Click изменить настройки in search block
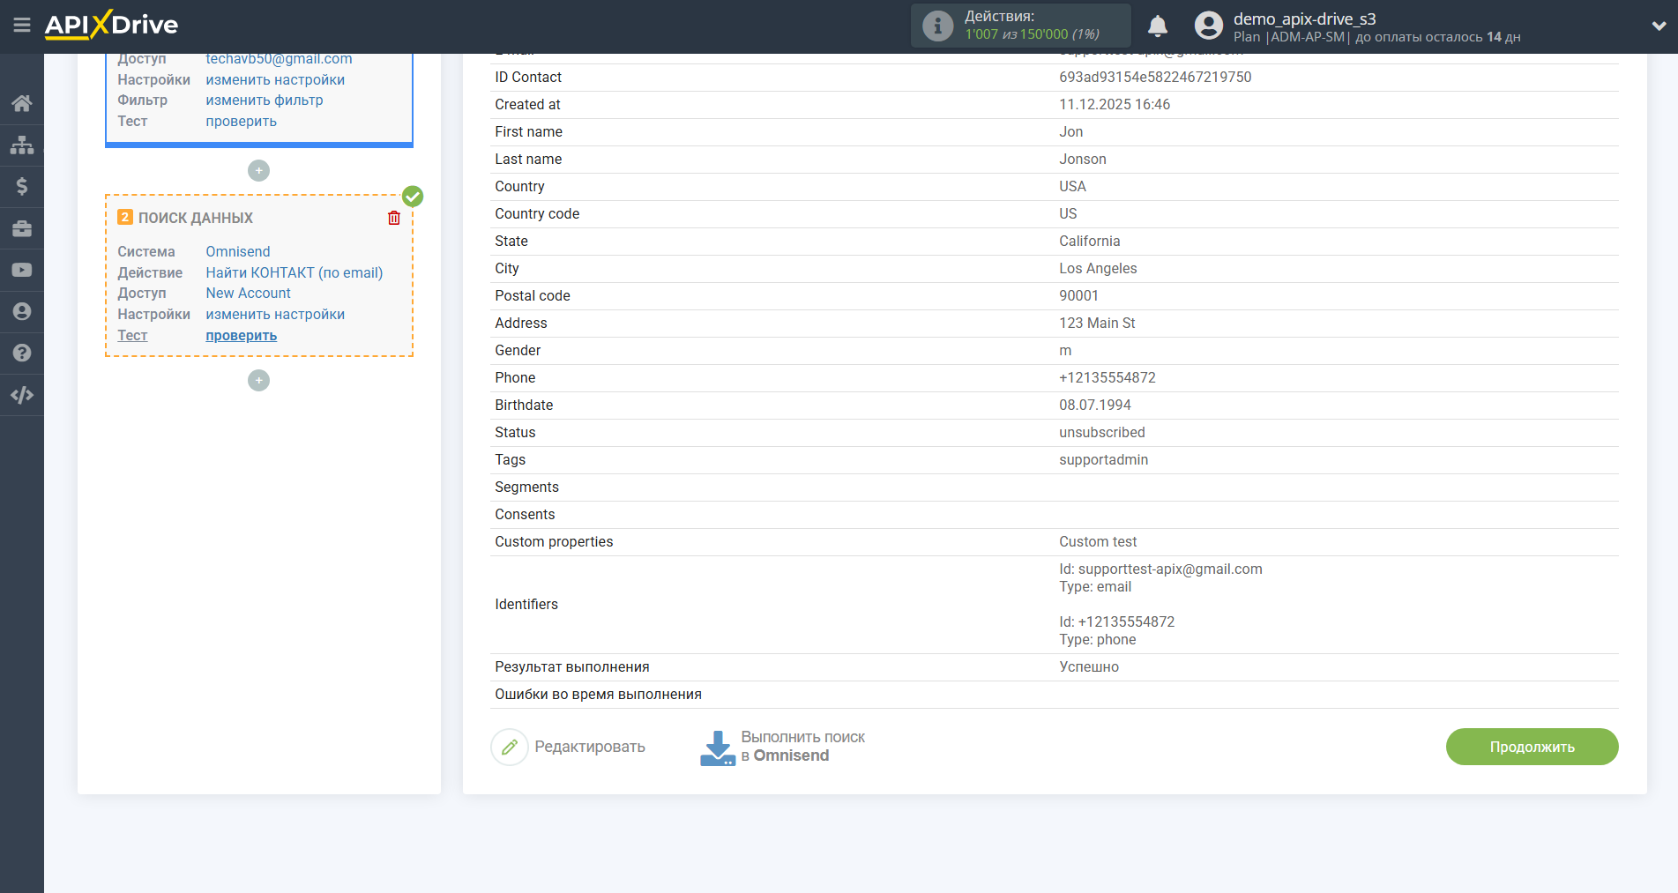This screenshot has width=1678, height=893. [x=275, y=314]
